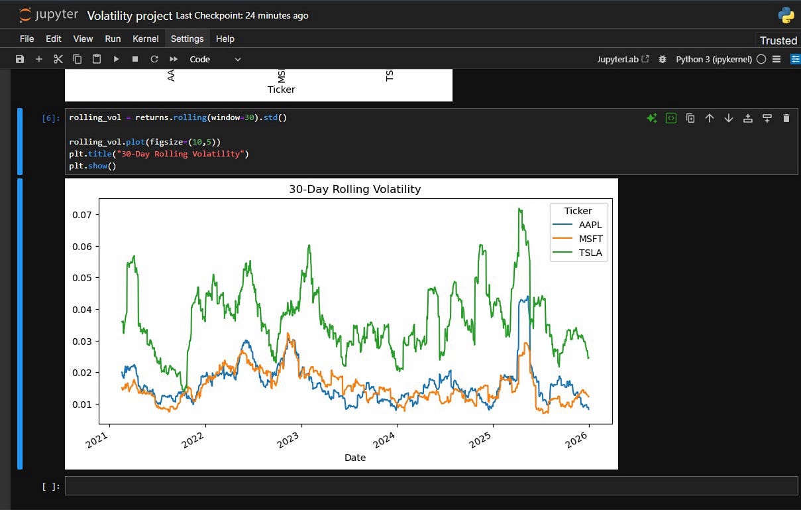The width and height of the screenshot is (801, 510).
Task: Paste cell from clipboard icon
Action: tap(97, 59)
